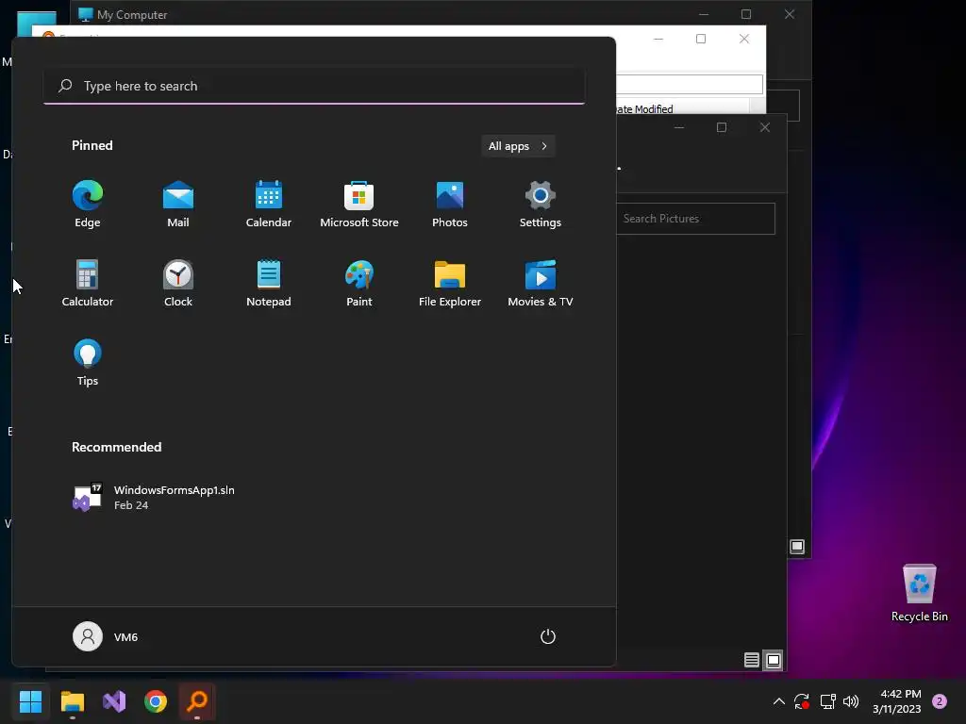The height and width of the screenshot is (724, 966).
Task: Open the Tips app
Action: point(88,363)
